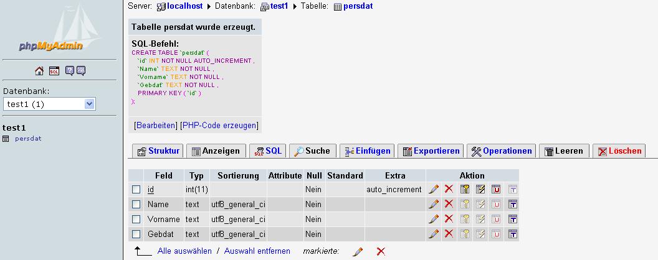The height and width of the screenshot is (260, 658).
Task: Open the SQL query window icon in the sidebar
Action: pos(54,70)
